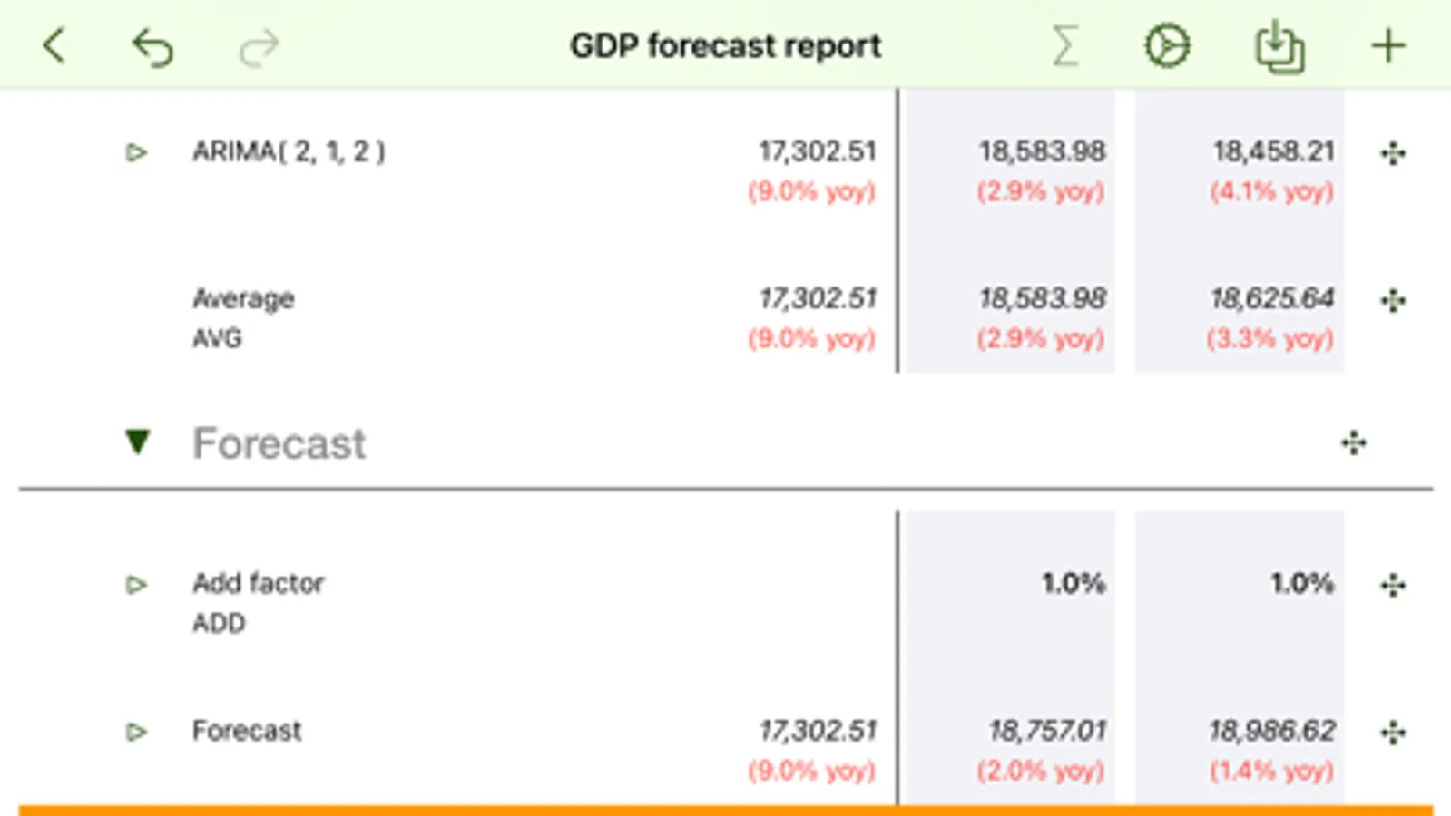Edit first Add factor 1.0% value
Screen dimensions: 1451x816
[1073, 583]
